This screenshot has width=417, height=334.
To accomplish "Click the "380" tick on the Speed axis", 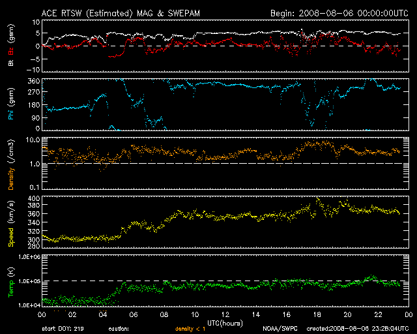I will pyautogui.click(x=34, y=205).
